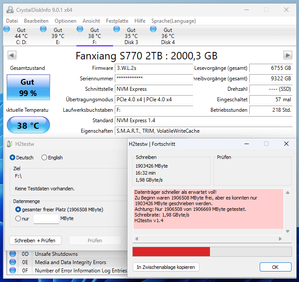The width and height of the screenshot is (299, 282).
Task: Click the 38 °C temperature indicator
Action: pos(28,125)
